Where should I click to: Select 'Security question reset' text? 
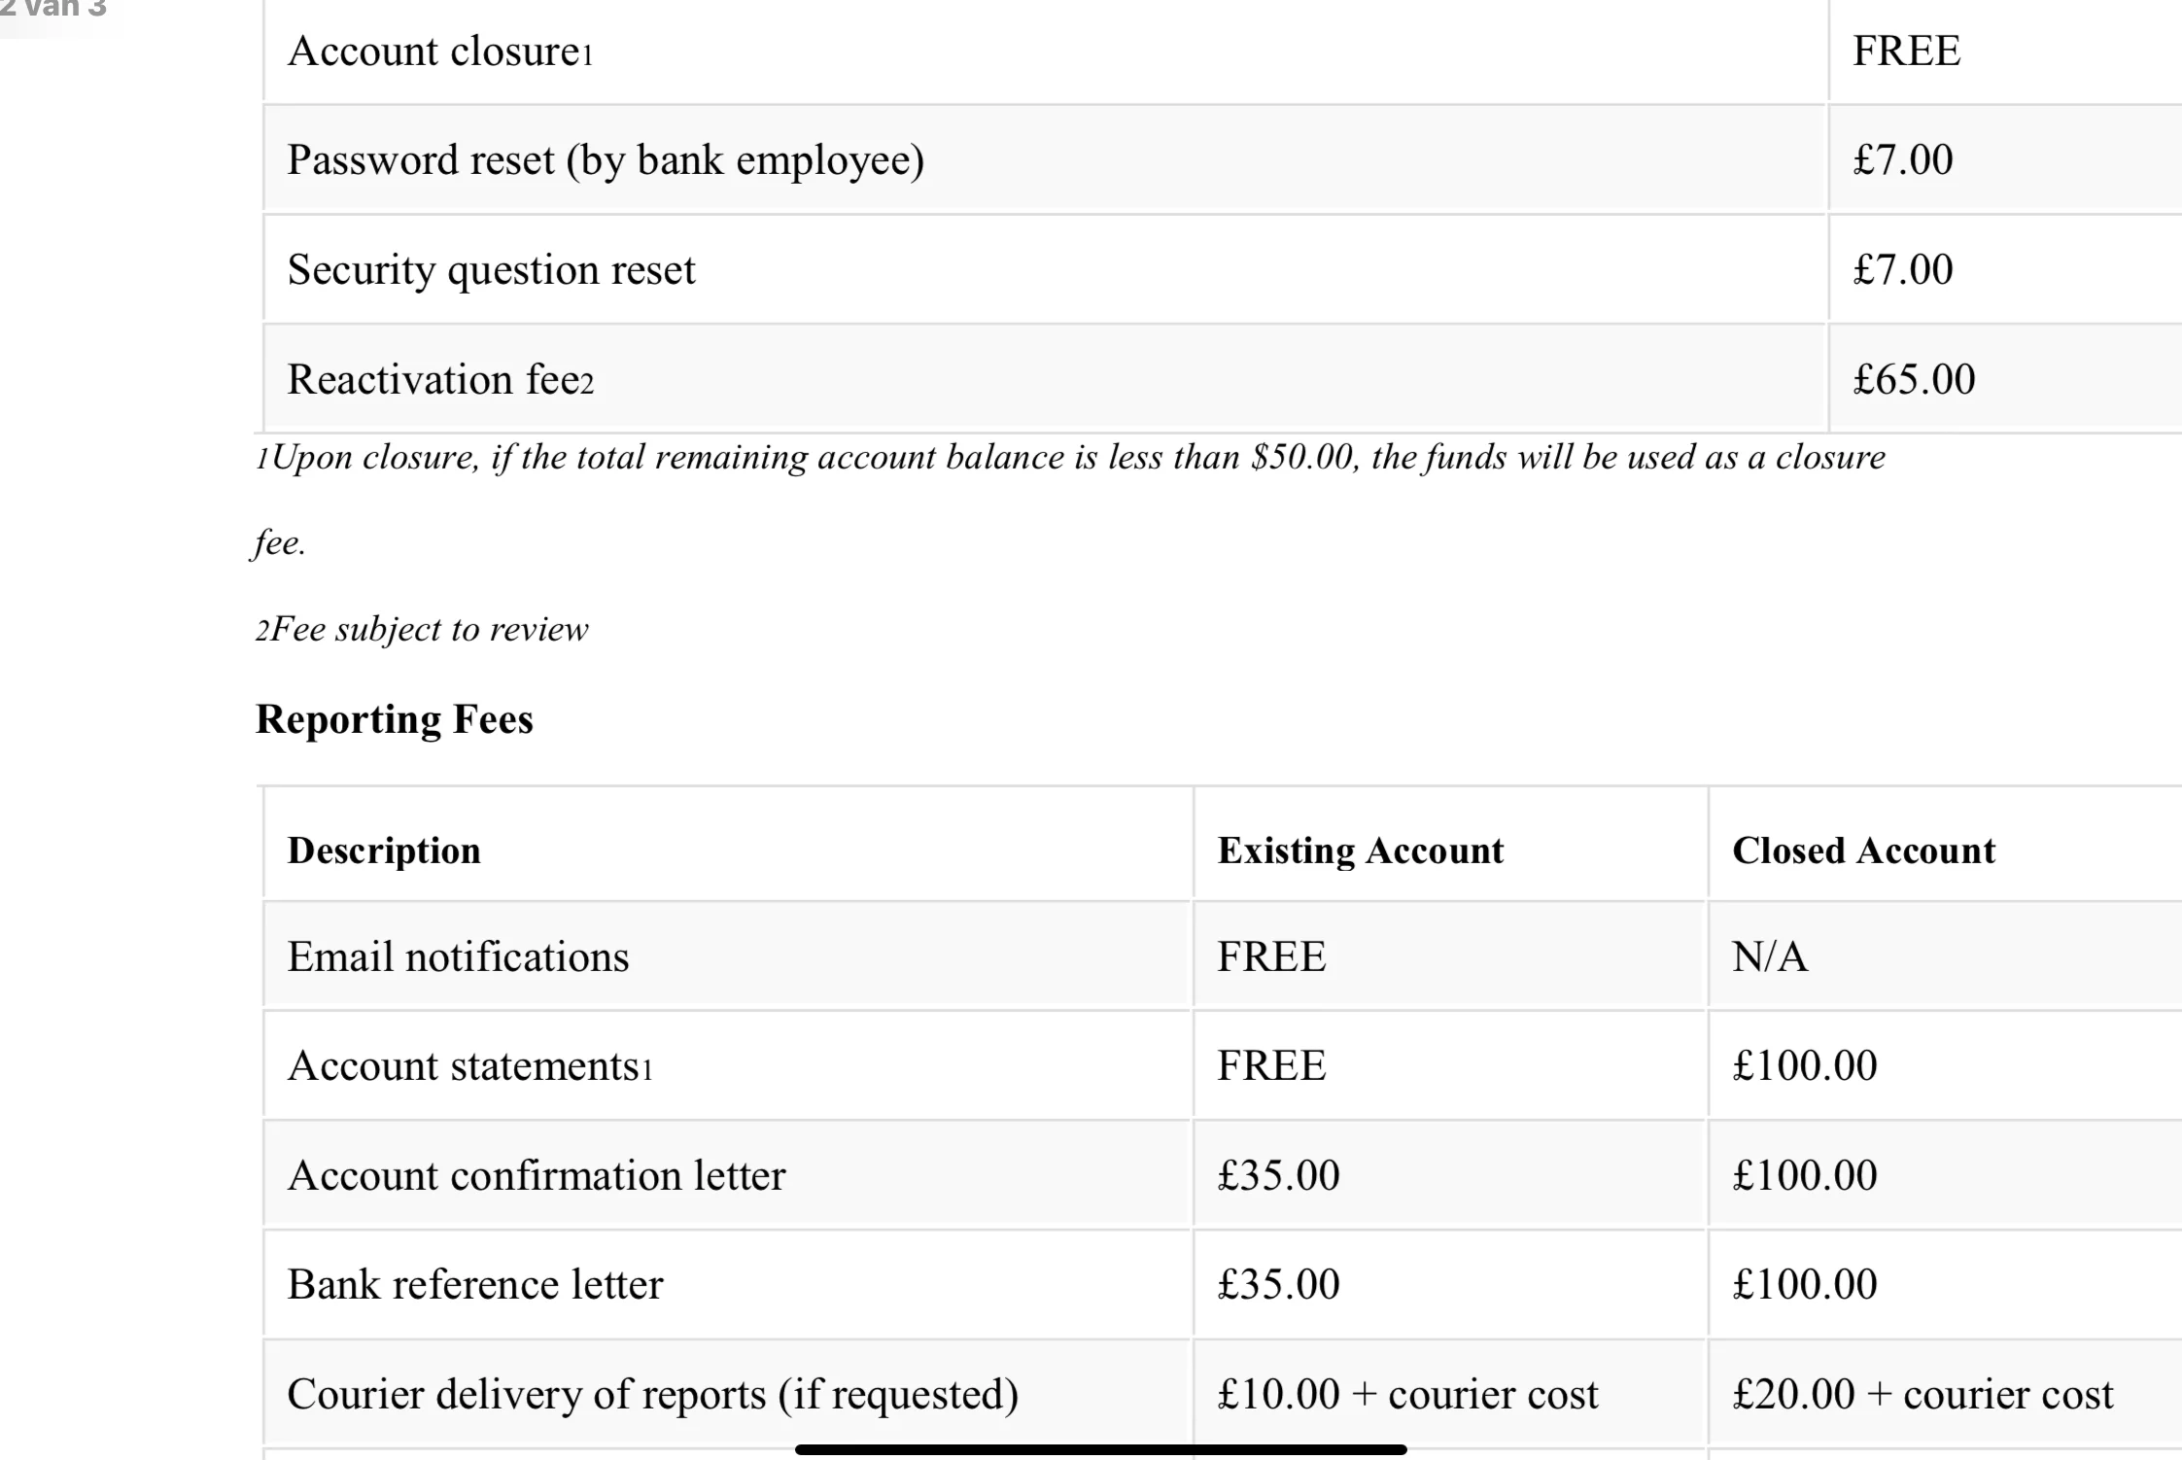(492, 270)
